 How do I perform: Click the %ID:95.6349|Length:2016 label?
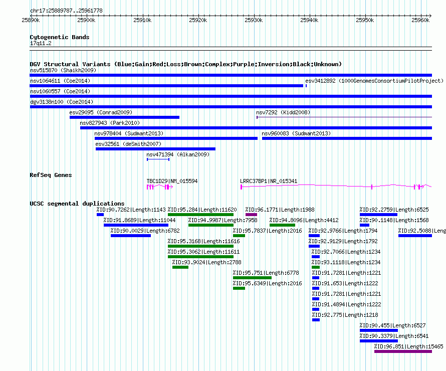click(268, 283)
